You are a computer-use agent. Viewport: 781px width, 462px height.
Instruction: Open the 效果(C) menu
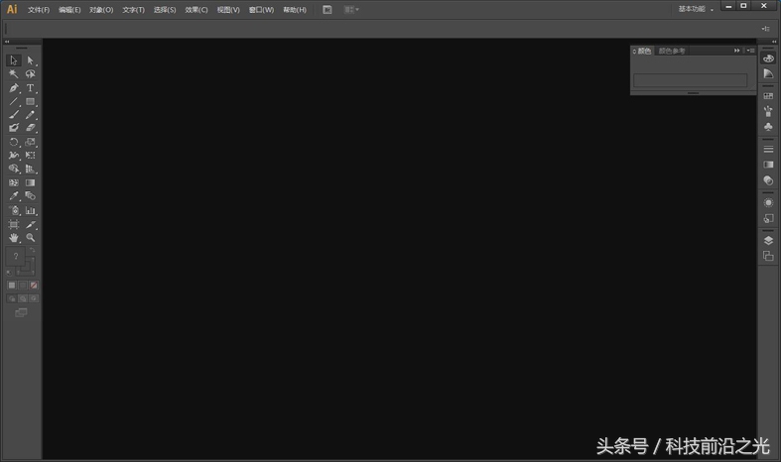click(196, 10)
